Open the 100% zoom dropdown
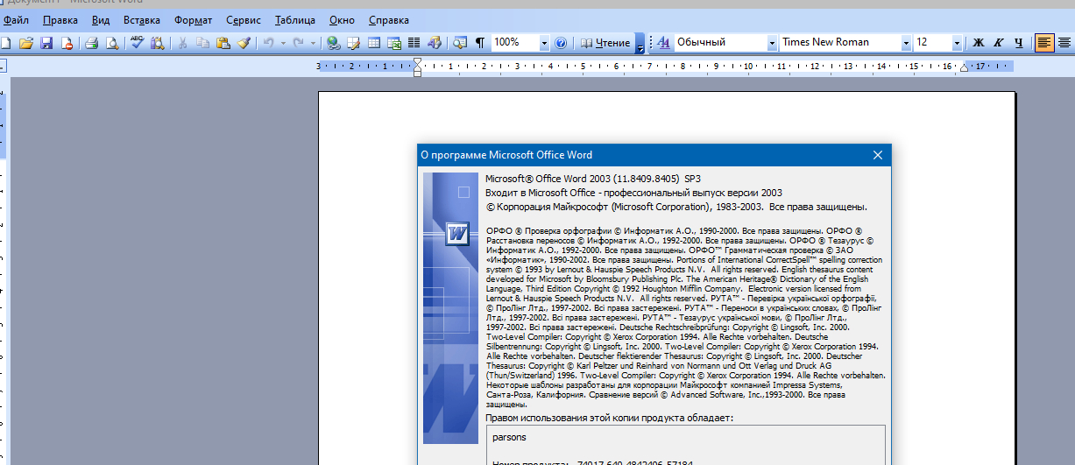 (544, 42)
